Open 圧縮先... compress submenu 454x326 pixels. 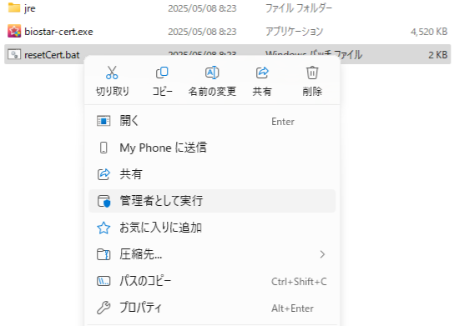(212, 254)
